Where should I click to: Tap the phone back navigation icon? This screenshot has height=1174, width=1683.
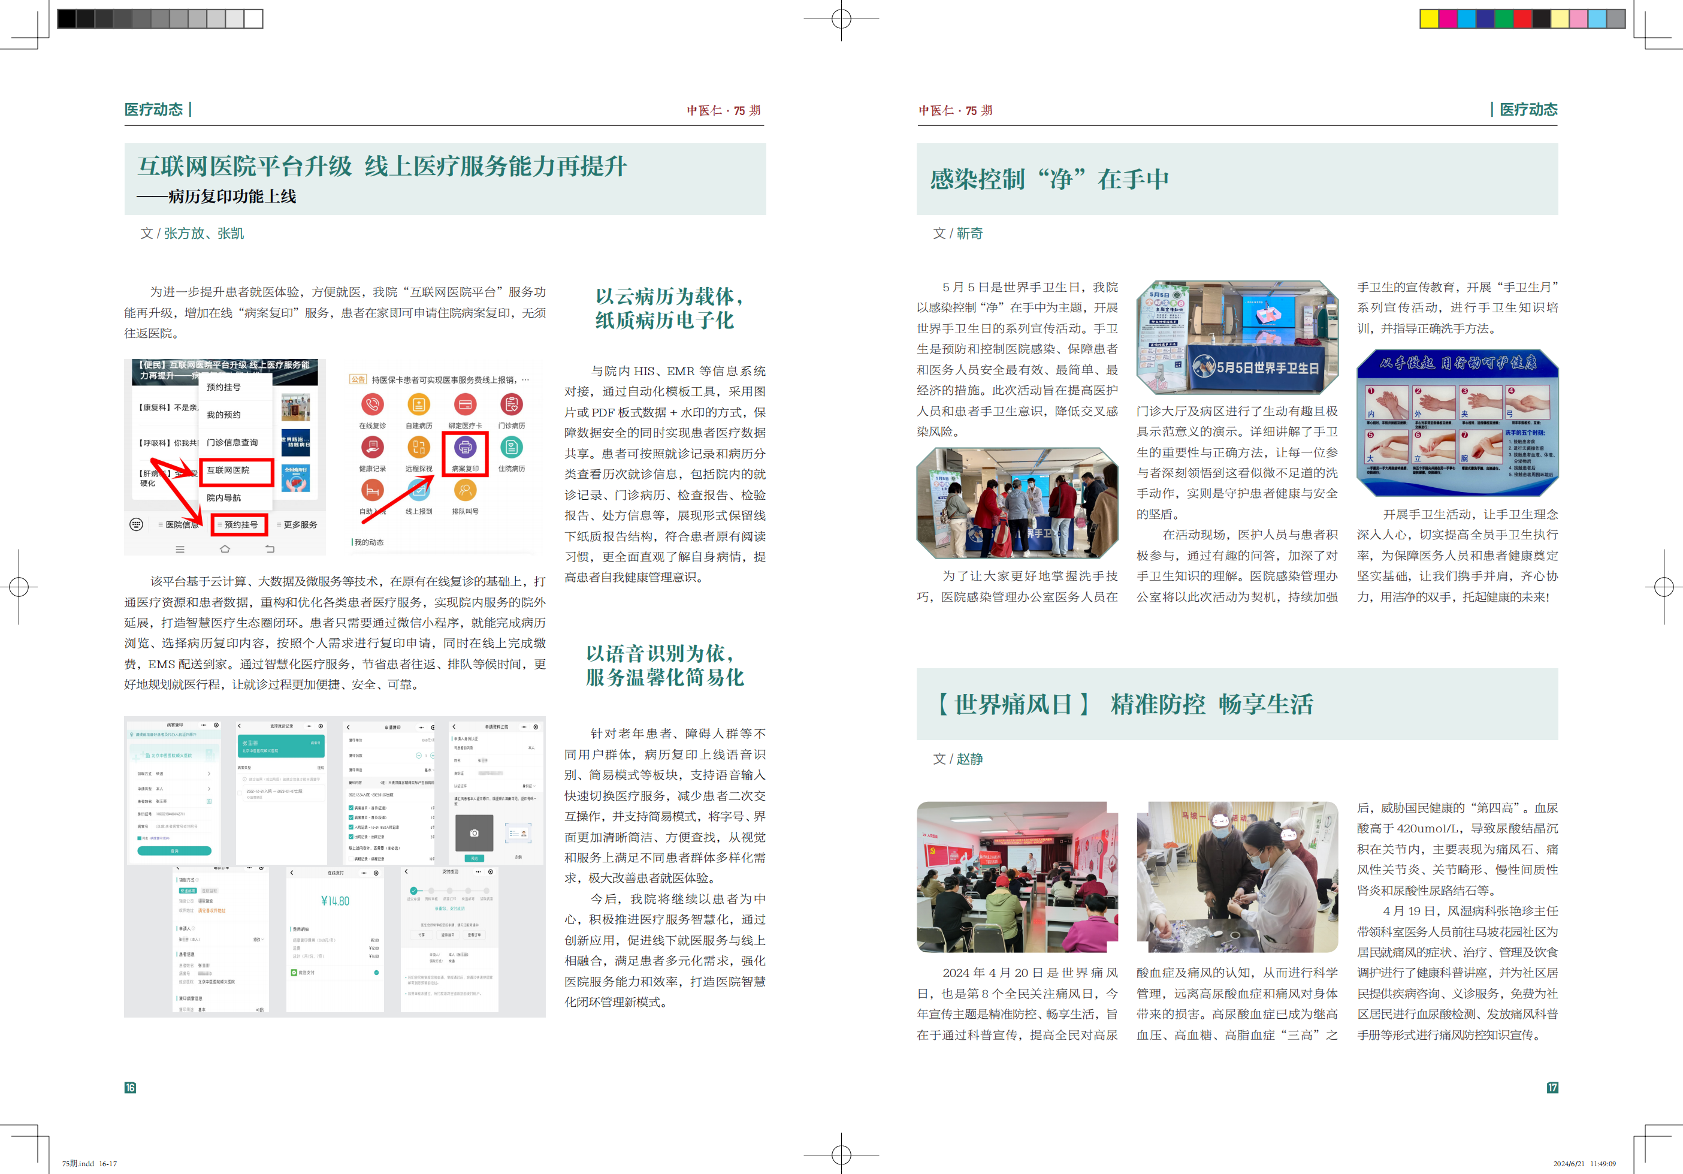coord(270,548)
